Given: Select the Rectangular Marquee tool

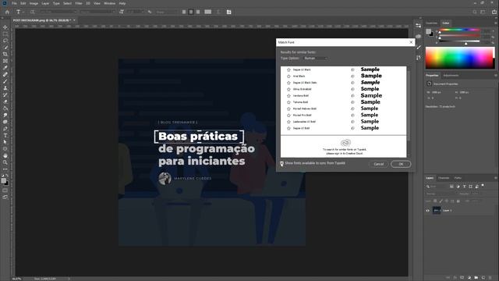Looking at the screenshot, I should coord(5,34).
